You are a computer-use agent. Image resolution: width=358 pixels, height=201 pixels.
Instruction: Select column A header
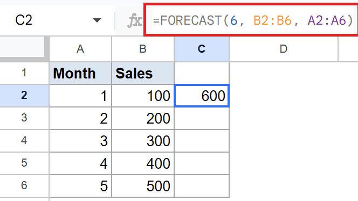tap(80, 49)
